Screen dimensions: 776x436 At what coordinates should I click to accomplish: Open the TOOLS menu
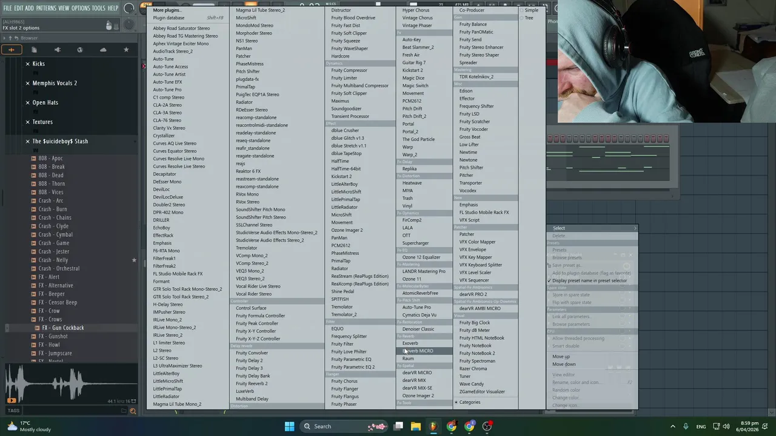(x=98, y=8)
